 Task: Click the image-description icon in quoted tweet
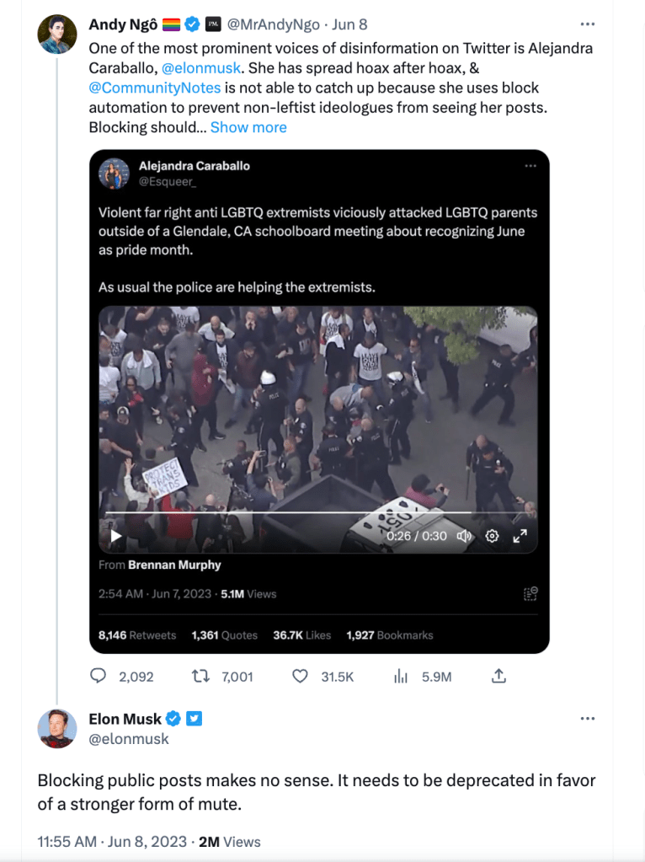pos(530,594)
